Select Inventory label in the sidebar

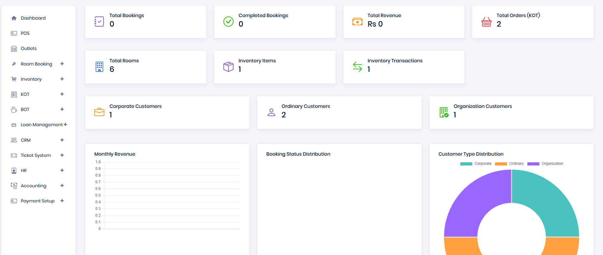[x=31, y=79]
